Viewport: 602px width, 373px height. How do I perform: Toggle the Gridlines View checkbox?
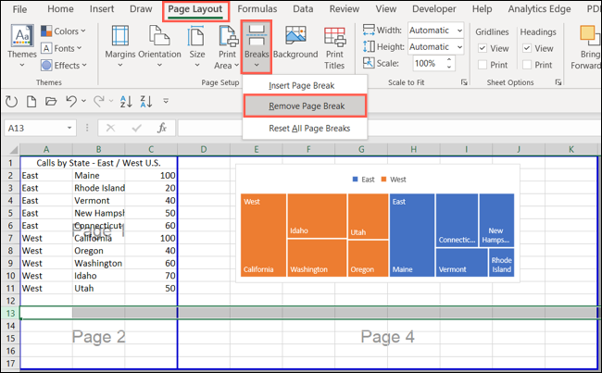[484, 48]
